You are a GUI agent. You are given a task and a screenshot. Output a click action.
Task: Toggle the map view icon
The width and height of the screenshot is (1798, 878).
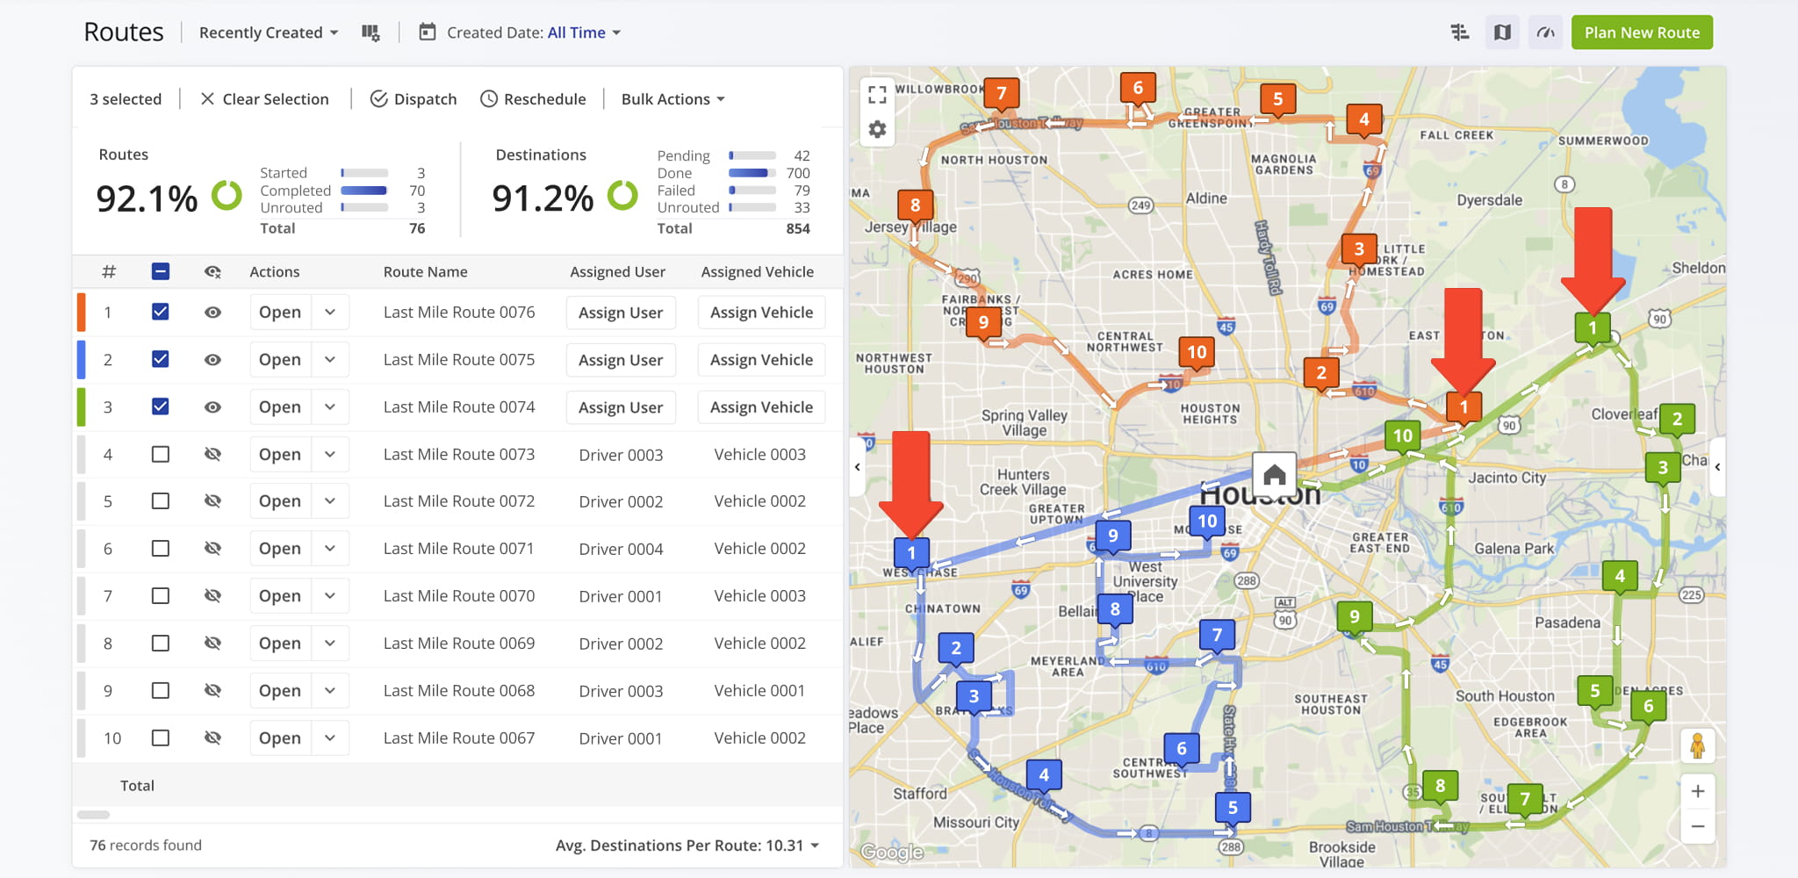pyautogui.click(x=1502, y=32)
